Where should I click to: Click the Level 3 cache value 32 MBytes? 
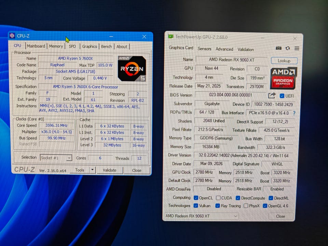pos(112,145)
